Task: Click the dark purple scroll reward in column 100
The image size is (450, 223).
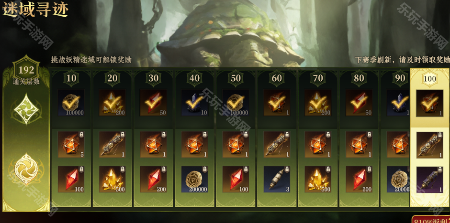Action: (x=429, y=180)
